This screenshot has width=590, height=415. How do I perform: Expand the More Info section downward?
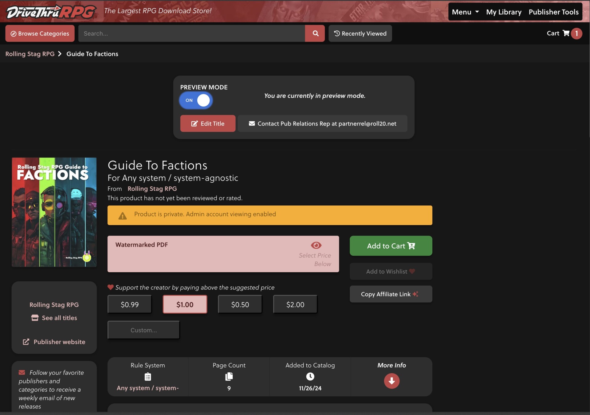point(391,380)
